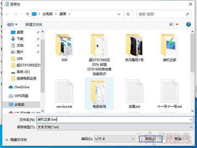Click the Up one level arrow
The height and width of the screenshot is (148, 197).
click(x=28, y=14)
